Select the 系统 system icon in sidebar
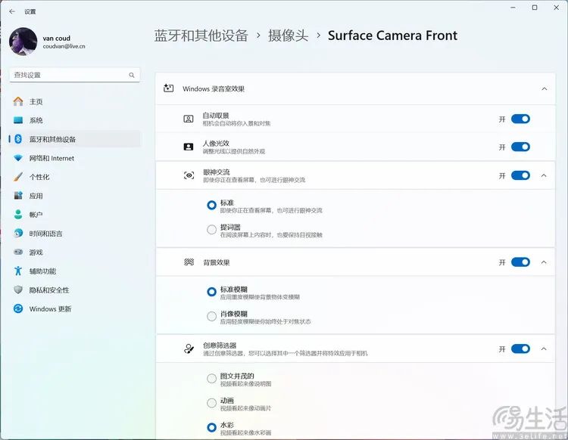The height and width of the screenshot is (440, 568). click(18, 120)
